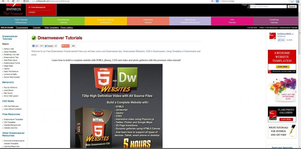Open Website Add-Ons in sidebar

click(11, 128)
